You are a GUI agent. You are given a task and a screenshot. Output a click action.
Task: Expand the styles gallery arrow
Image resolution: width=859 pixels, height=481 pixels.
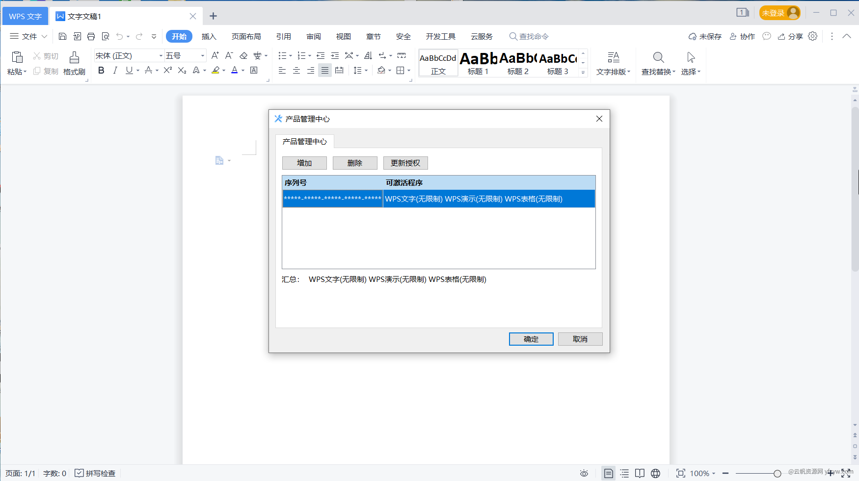(583, 72)
